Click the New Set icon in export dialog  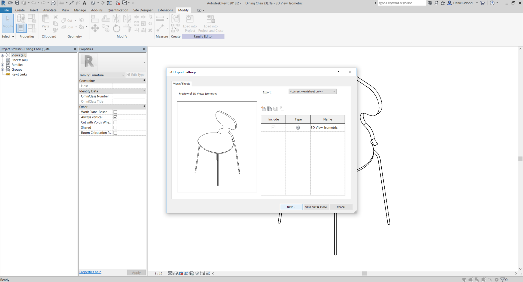click(x=263, y=109)
